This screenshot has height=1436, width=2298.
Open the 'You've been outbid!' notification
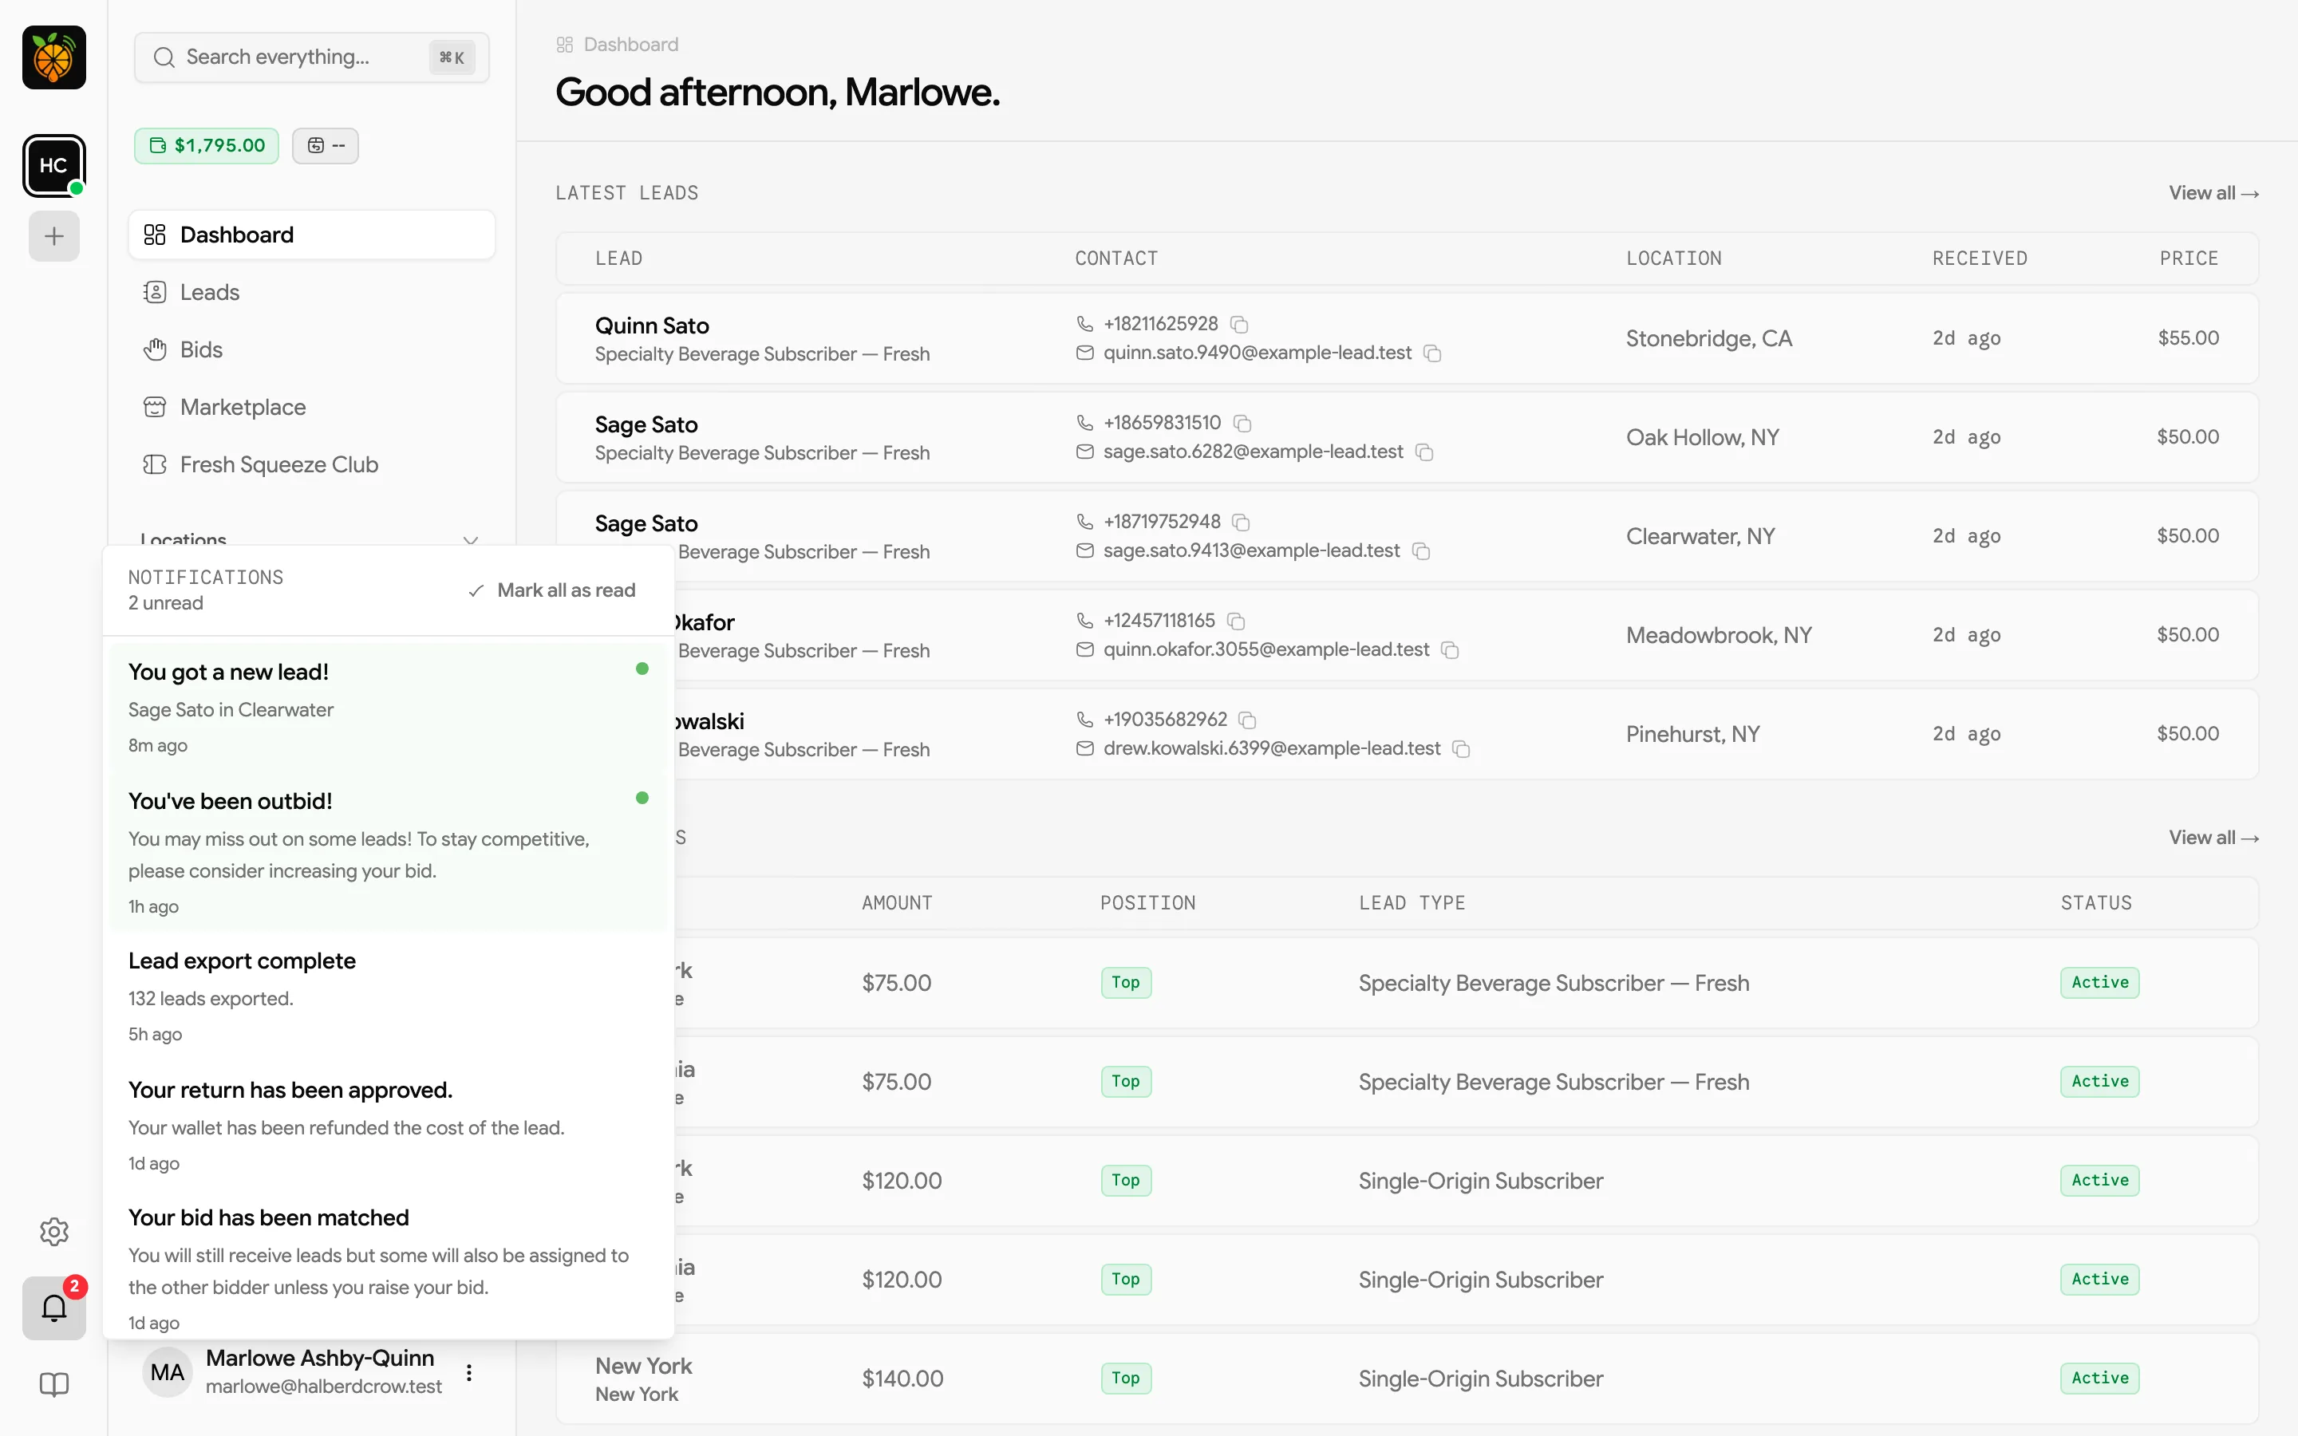389,852
